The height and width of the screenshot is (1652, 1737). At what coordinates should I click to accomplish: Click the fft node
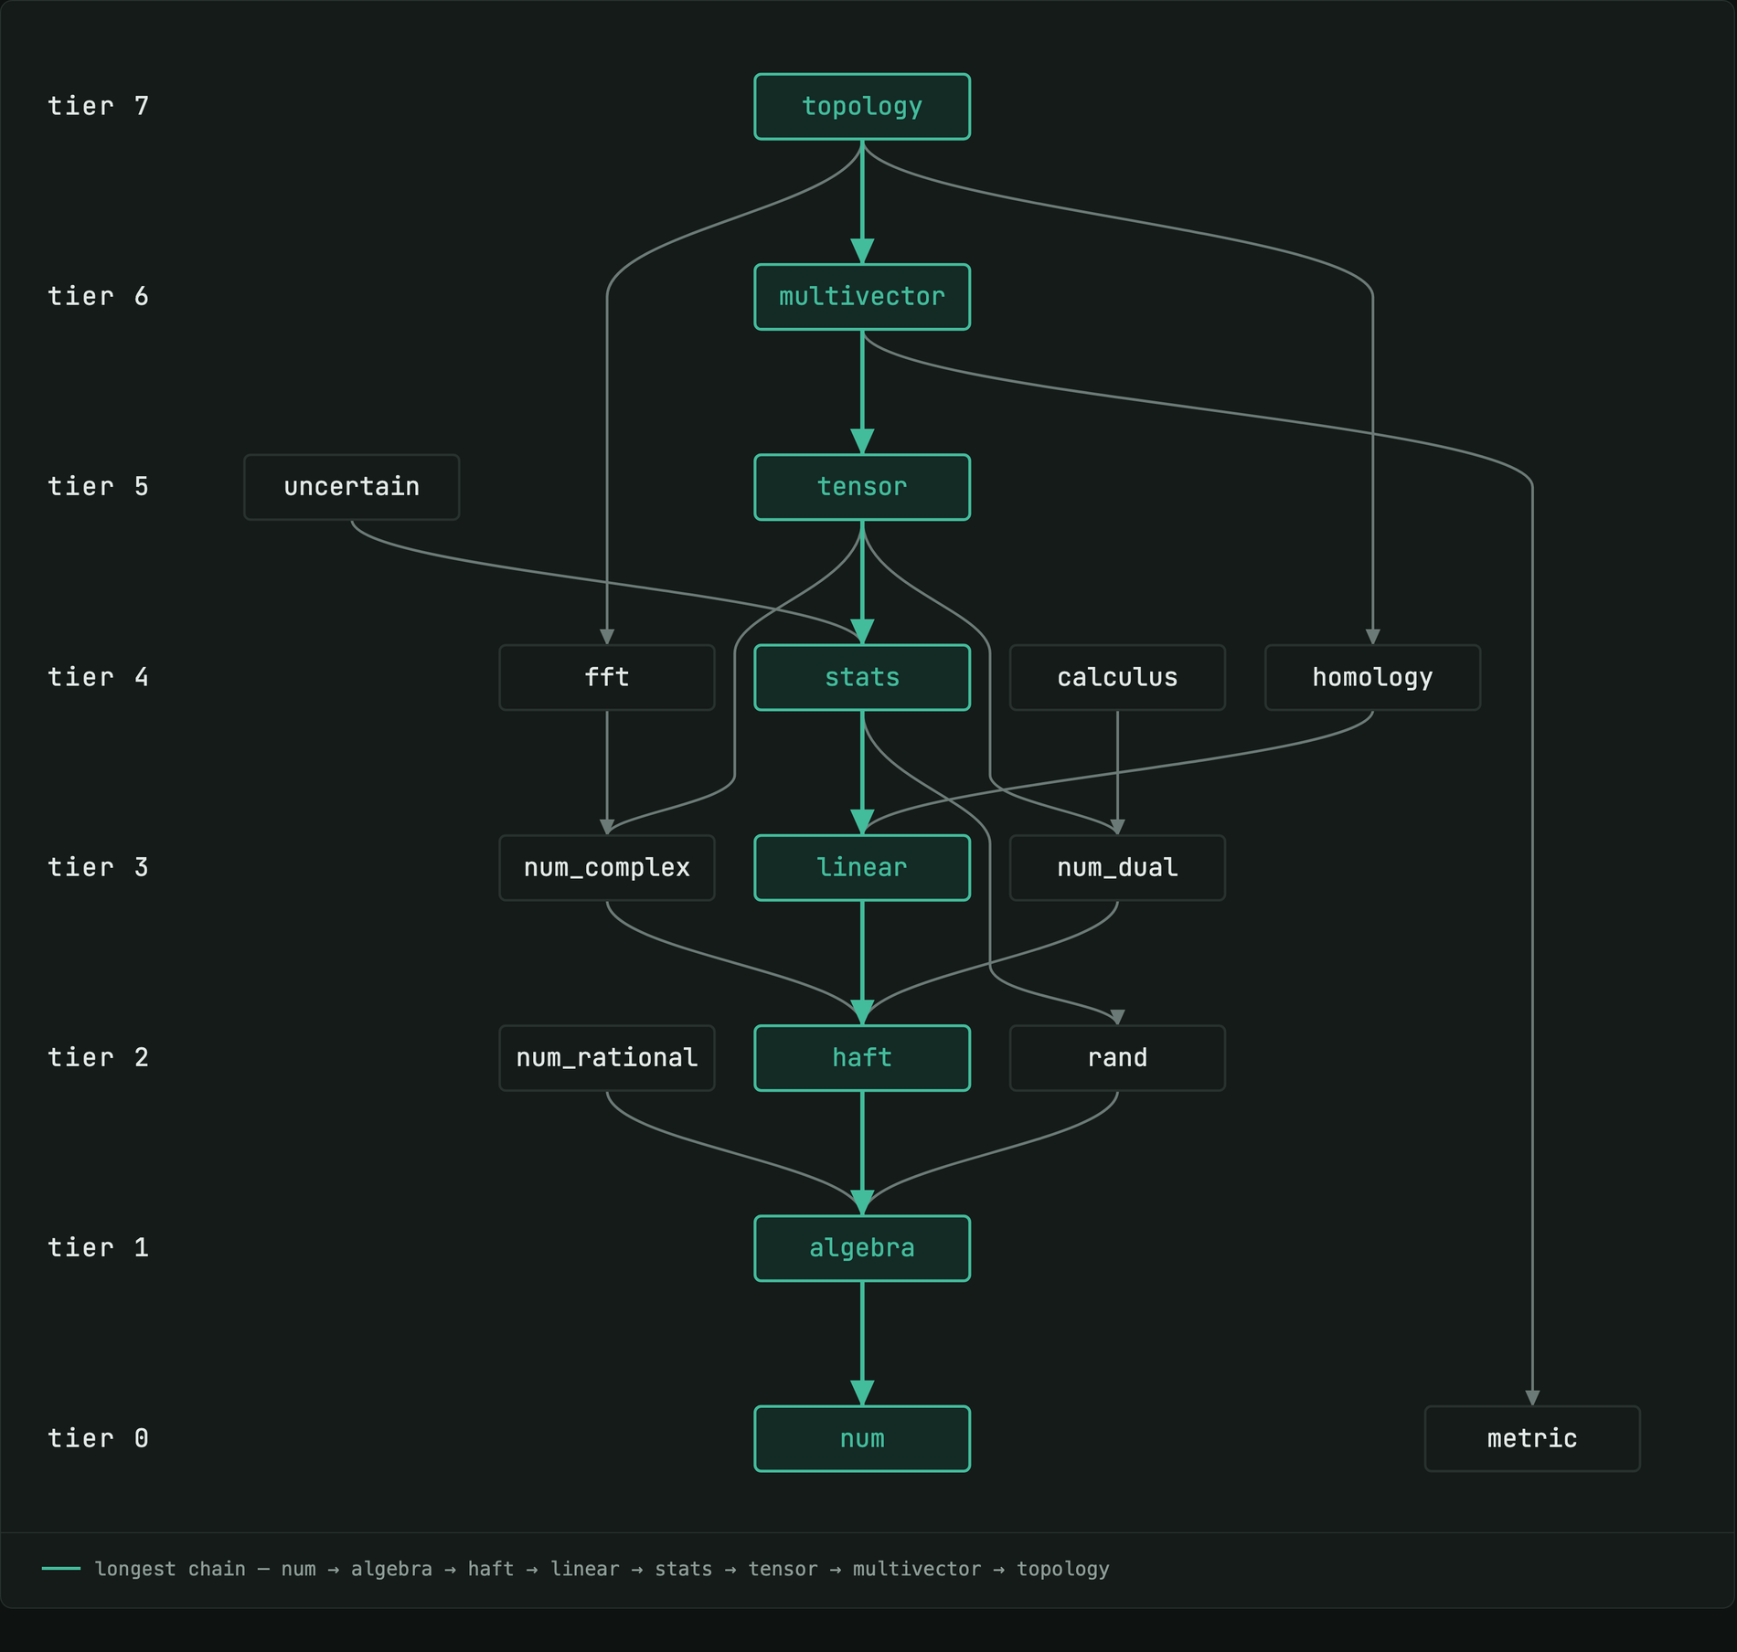pyautogui.click(x=607, y=677)
